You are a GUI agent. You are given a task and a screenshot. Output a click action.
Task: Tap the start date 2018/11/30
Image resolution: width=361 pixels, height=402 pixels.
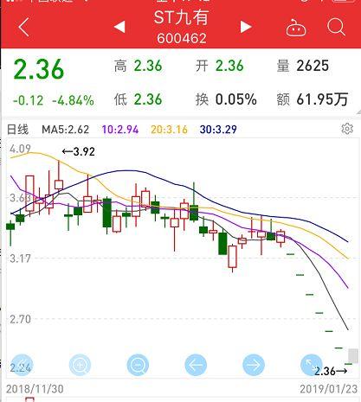click(x=35, y=389)
